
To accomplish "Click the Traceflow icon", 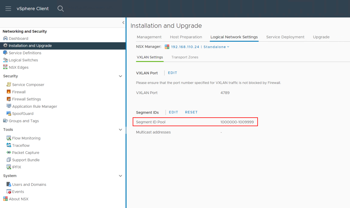I will tap(9, 145).
